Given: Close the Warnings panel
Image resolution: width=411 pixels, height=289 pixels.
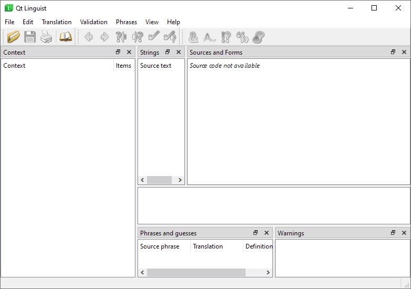Looking at the screenshot, I should (404, 233).
